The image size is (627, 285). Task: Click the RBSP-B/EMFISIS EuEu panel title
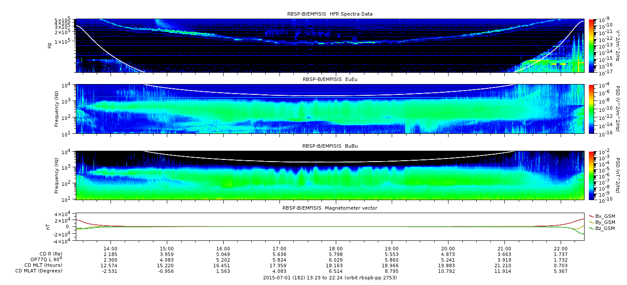329,79
